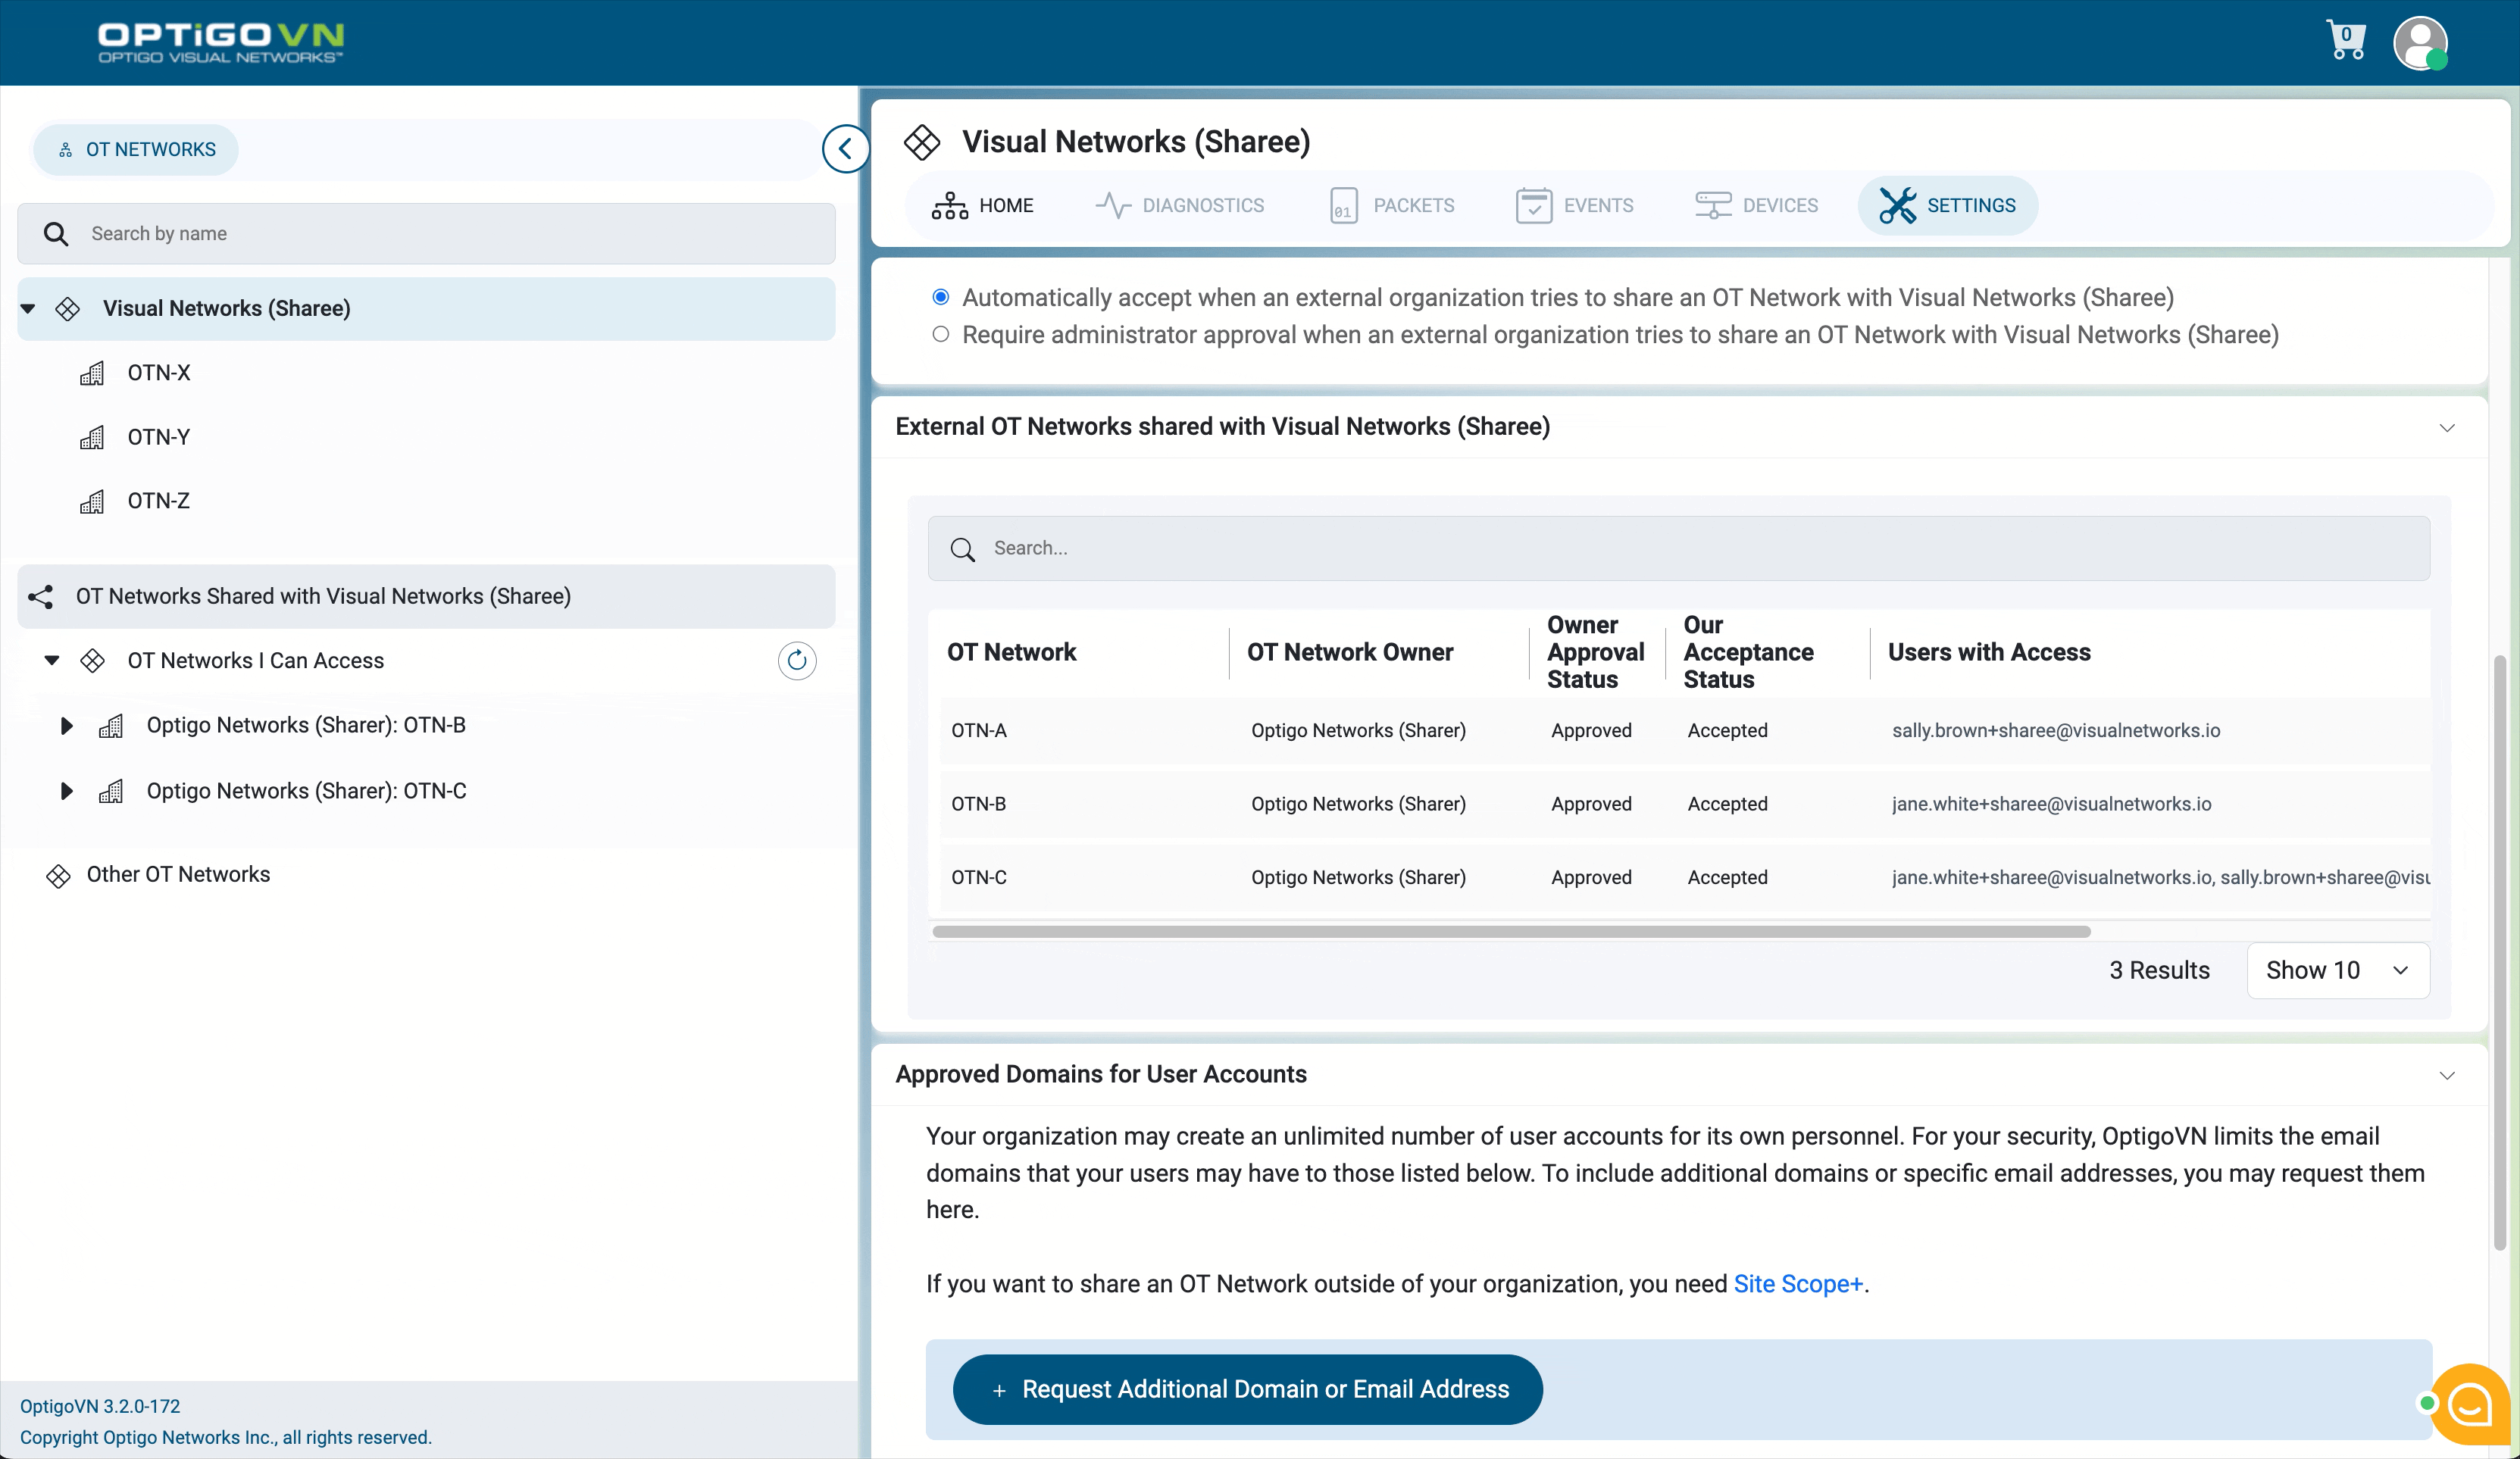Switch to the Diagnostics tab
The width and height of the screenshot is (2520, 1459).
(1180, 205)
